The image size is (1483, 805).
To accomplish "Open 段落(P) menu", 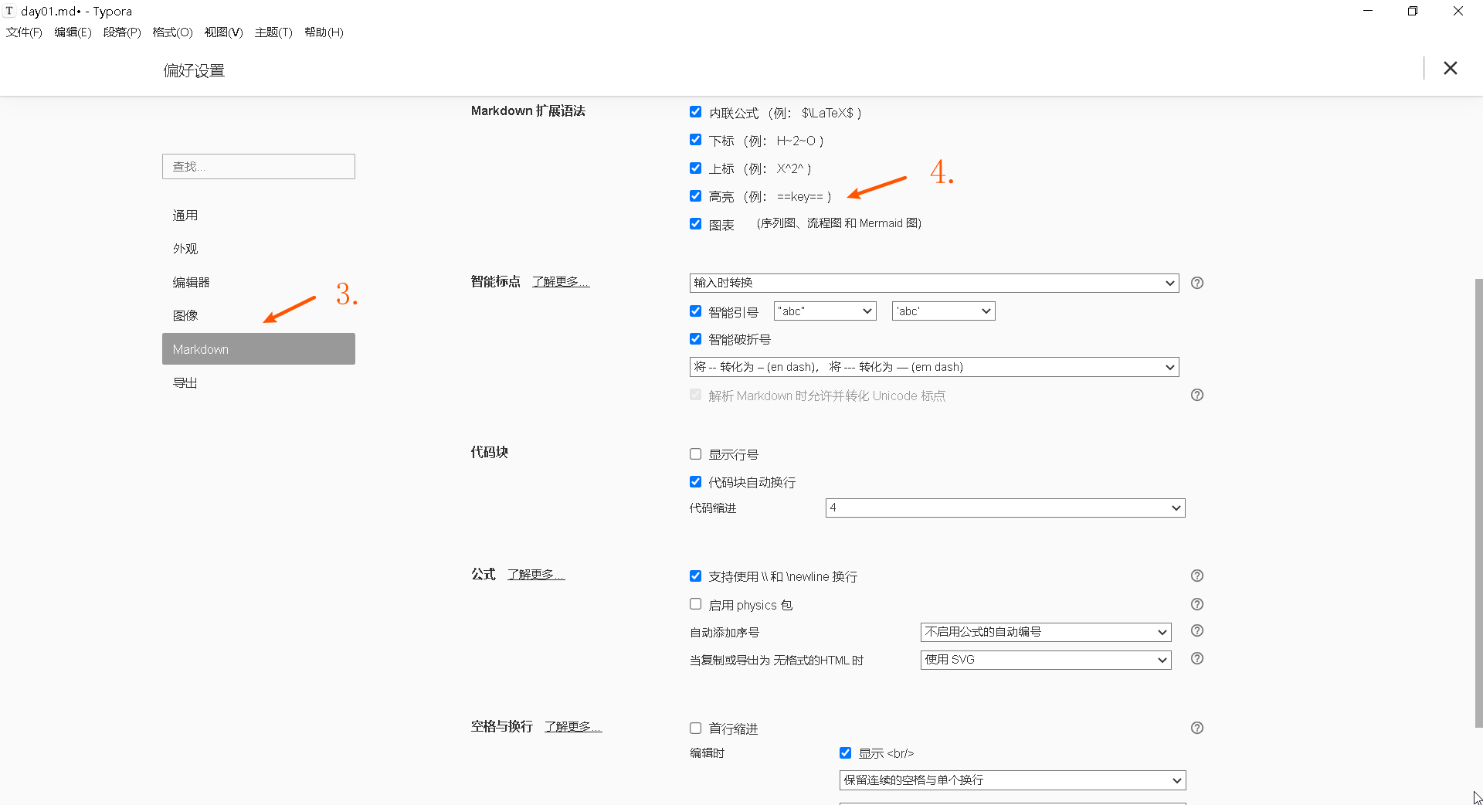I will tap(122, 32).
